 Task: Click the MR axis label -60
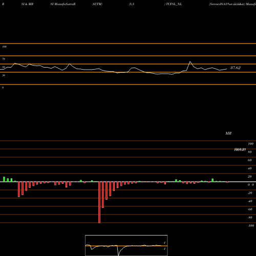[250, 209]
